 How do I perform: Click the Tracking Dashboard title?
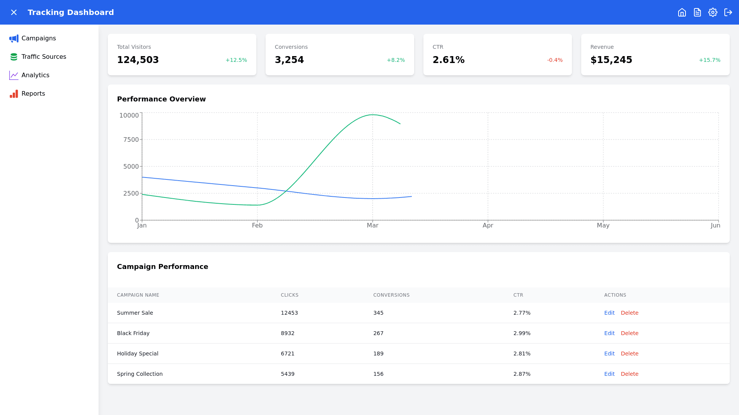point(71,12)
